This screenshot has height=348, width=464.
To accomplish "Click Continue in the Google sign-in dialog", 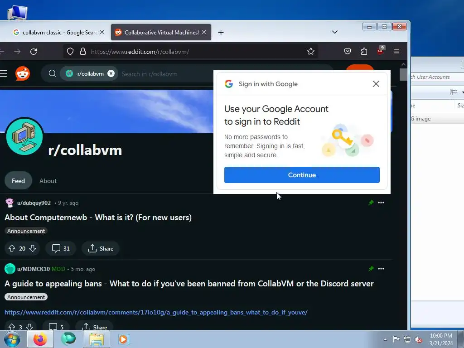I will (302, 175).
